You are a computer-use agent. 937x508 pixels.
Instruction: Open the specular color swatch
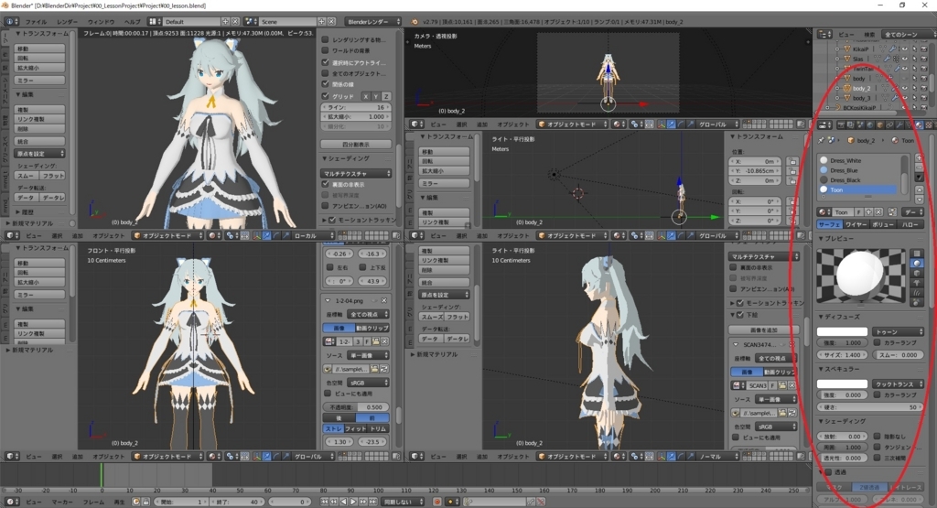tap(842, 384)
